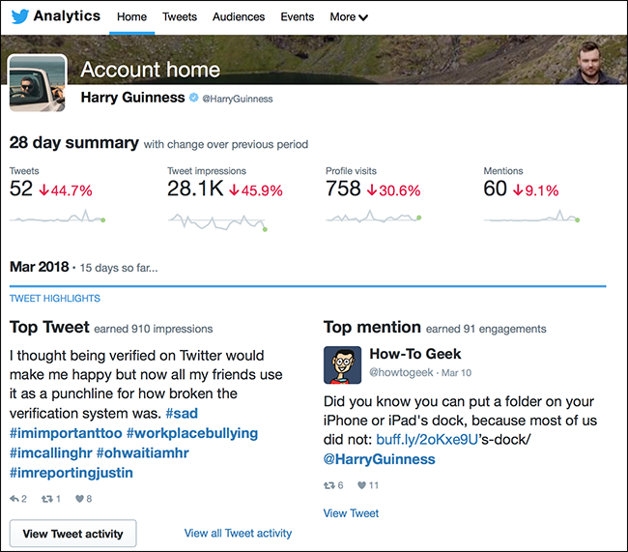Click the #imreportingjustin hashtag
The image size is (628, 552).
pos(71,473)
